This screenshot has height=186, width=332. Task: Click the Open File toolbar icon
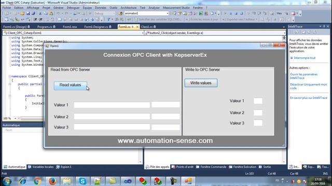pos(22,13)
